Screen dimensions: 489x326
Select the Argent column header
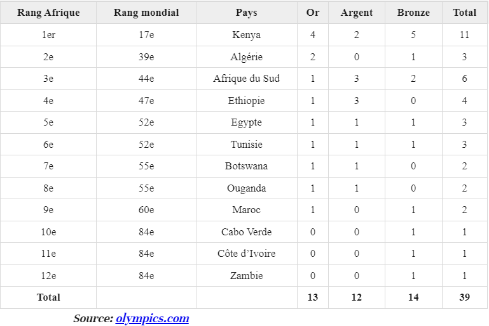pos(356,13)
